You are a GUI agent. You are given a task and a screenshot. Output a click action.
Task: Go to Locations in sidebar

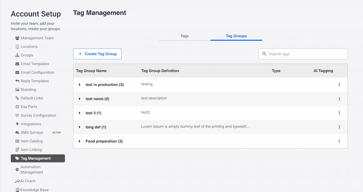(29, 47)
